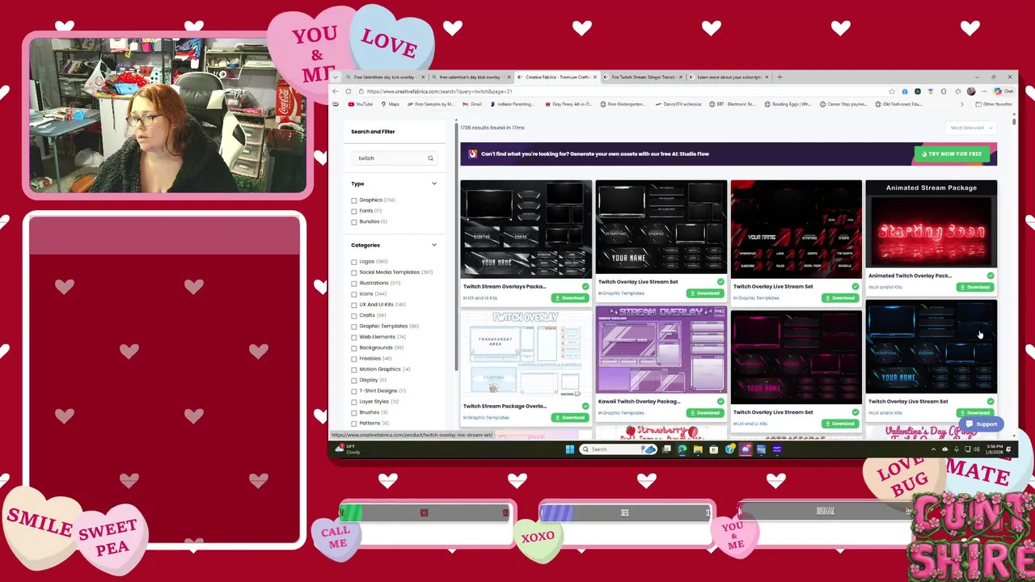Viewport: 1035px width, 582px height.
Task: Open the tab search chevron left of the tabs
Action: [336, 77]
